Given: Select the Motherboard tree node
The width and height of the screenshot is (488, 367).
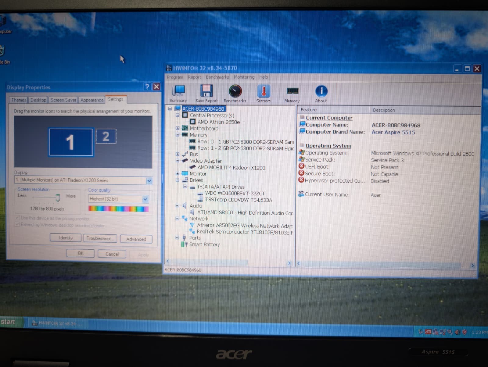Looking at the screenshot, I should tap(204, 128).
